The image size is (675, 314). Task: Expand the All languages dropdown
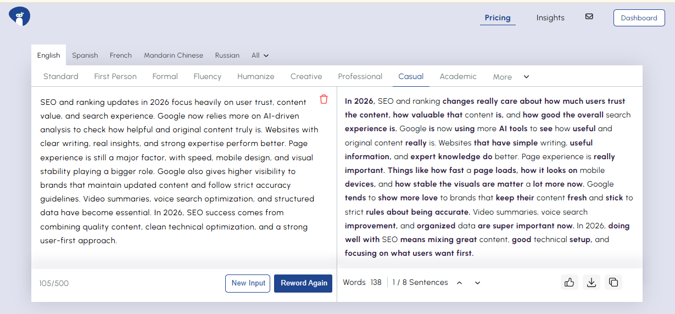tap(260, 55)
